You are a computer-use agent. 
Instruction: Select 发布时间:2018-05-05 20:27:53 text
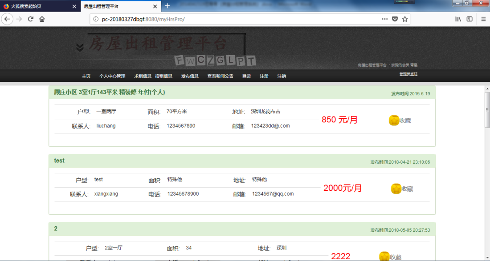click(400, 230)
